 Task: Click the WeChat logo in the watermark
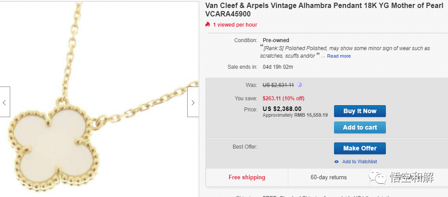[381, 178]
